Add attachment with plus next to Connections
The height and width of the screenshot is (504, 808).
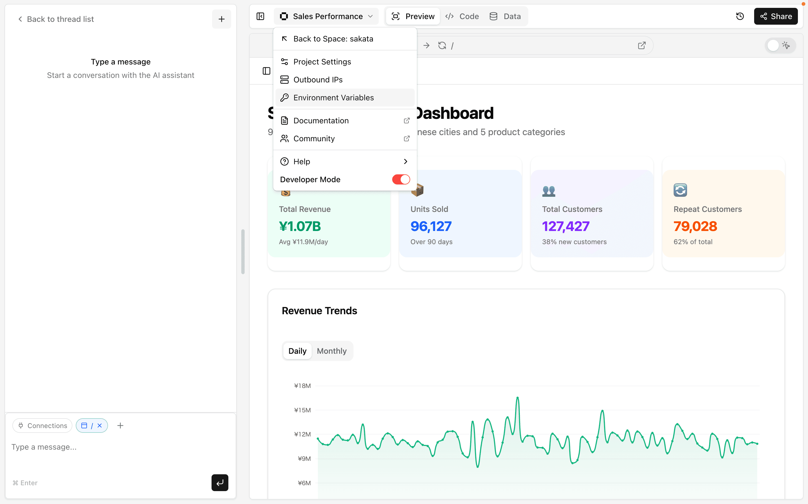(x=120, y=425)
